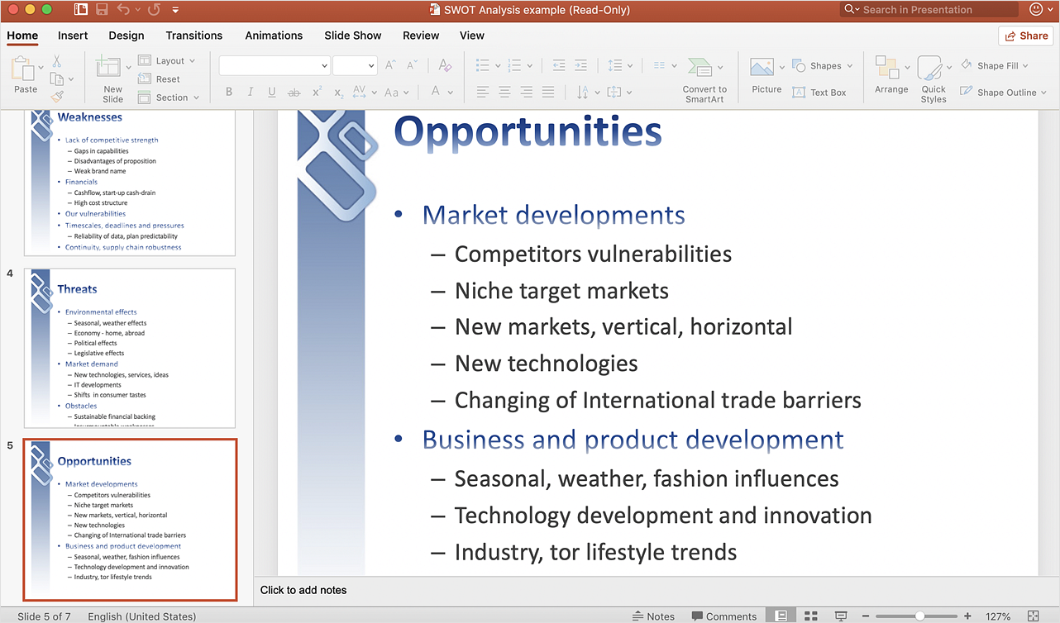
Task: Insert a Text Box
Action: point(819,93)
